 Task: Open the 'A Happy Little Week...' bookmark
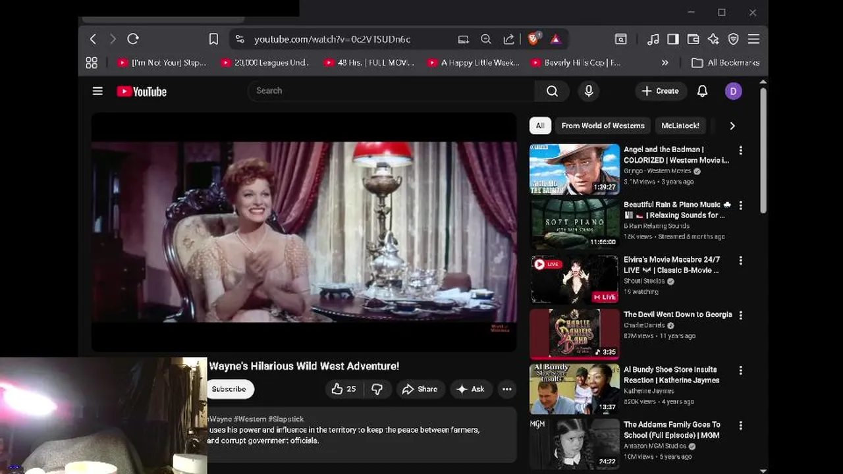click(x=474, y=63)
